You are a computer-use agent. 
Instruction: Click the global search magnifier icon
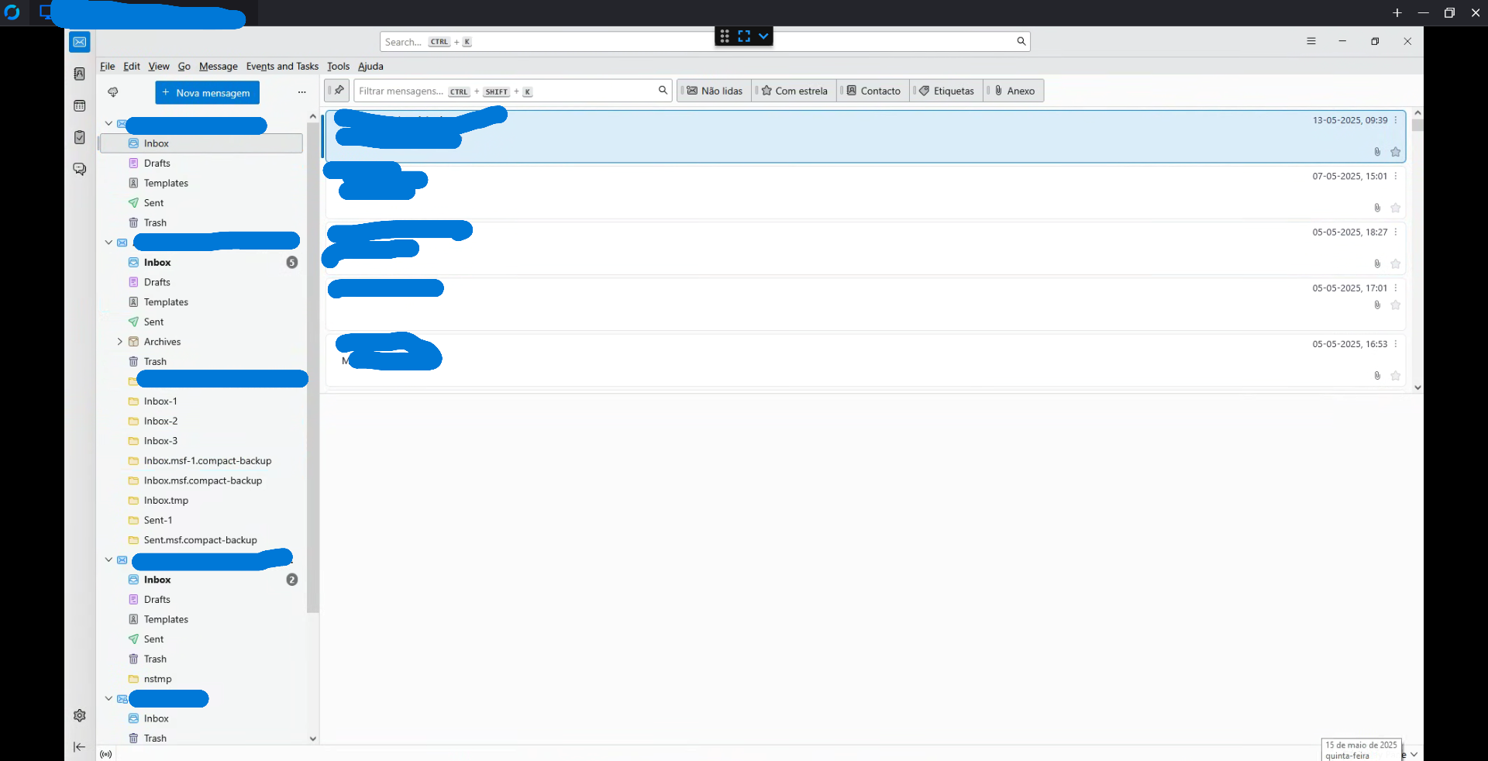point(1021,42)
